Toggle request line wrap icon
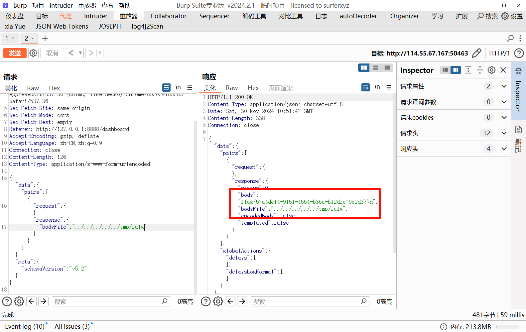 click(x=166, y=87)
